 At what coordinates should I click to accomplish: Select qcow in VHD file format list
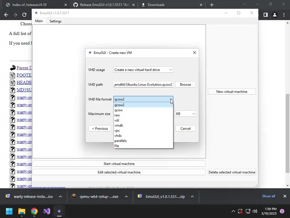(x=143, y=110)
